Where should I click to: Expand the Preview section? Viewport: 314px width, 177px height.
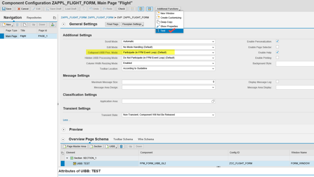[x=64, y=130]
